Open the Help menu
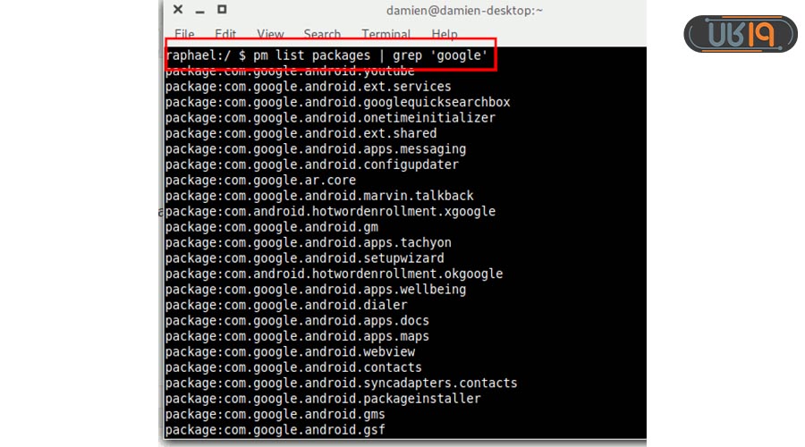The image size is (805, 447). (x=445, y=34)
